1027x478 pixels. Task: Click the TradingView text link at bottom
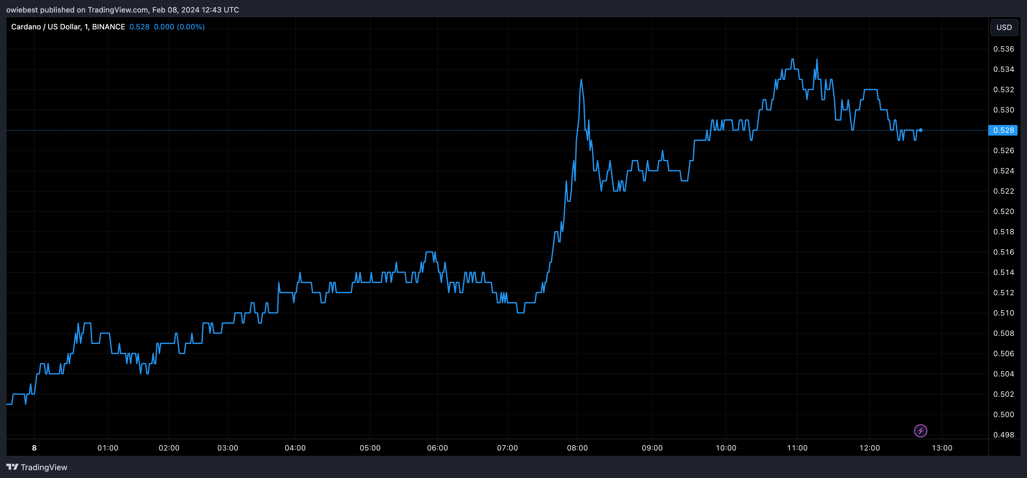[44, 467]
